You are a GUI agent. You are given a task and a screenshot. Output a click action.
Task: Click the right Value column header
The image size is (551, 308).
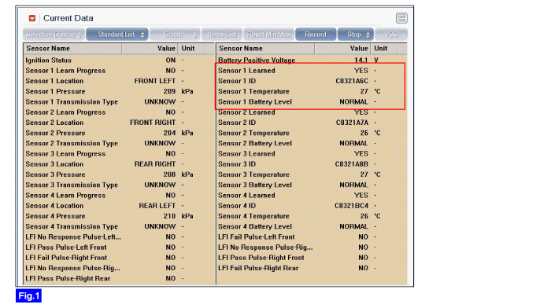point(342,49)
